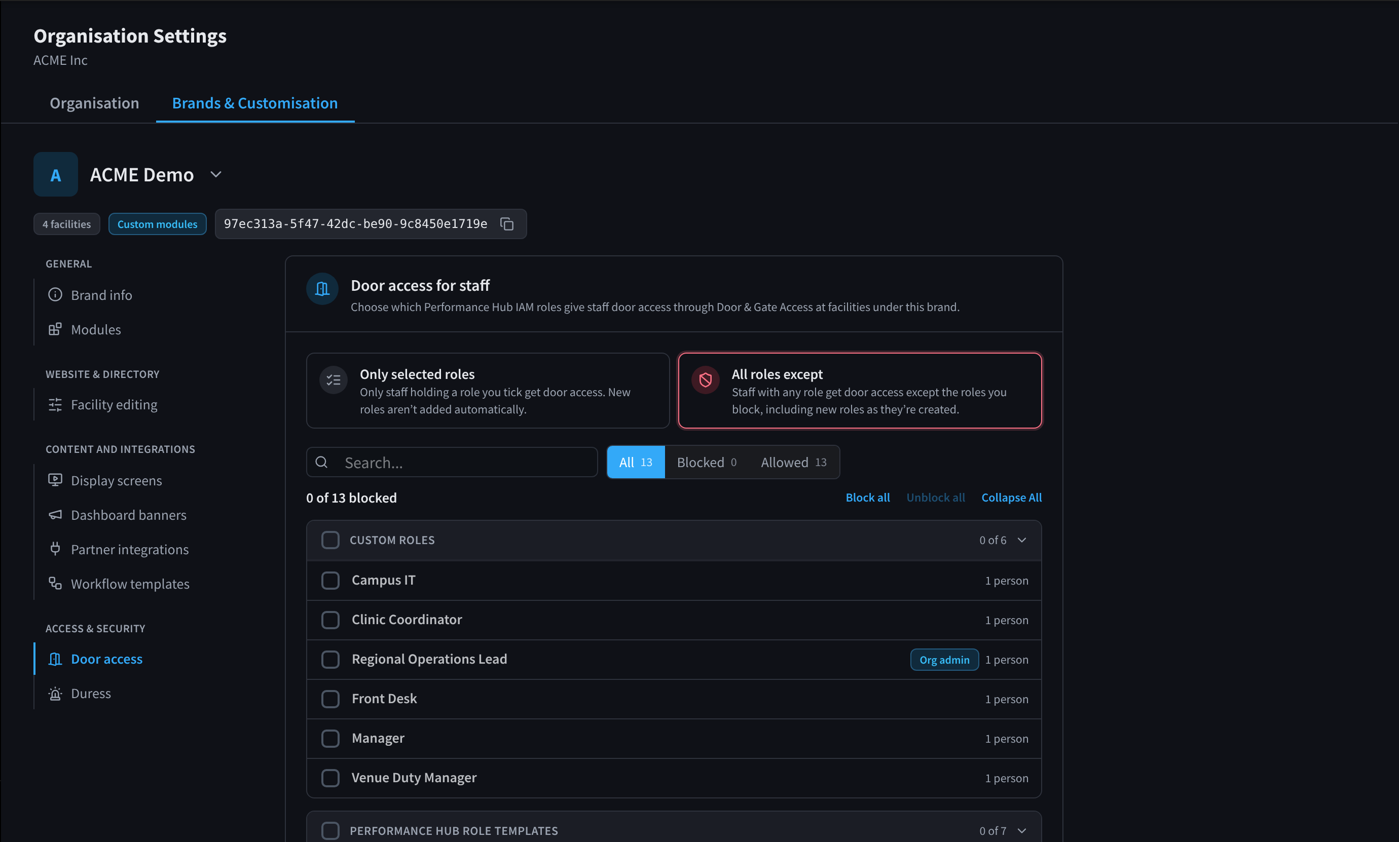Open Door access settings
1399x842 pixels.
point(106,659)
